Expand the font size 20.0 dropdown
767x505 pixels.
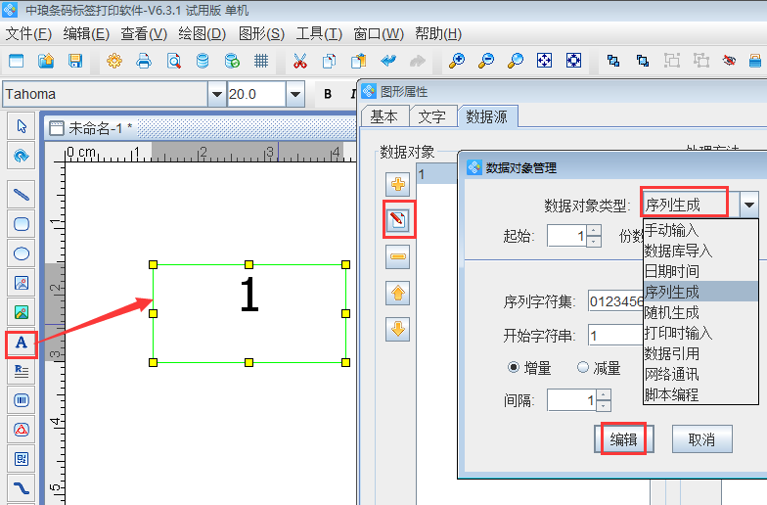(x=294, y=95)
